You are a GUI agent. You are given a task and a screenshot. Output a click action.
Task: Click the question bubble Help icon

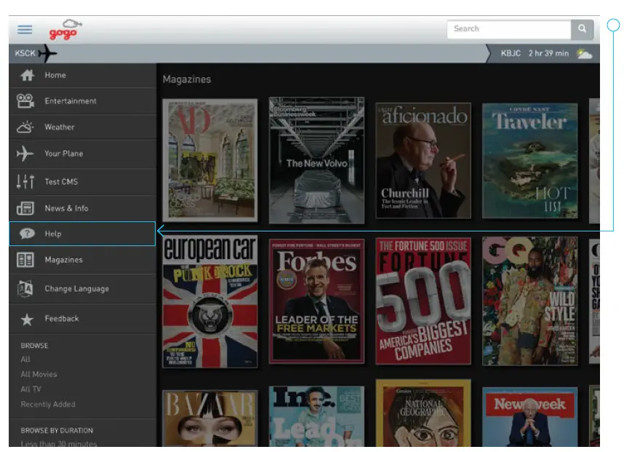(27, 234)
